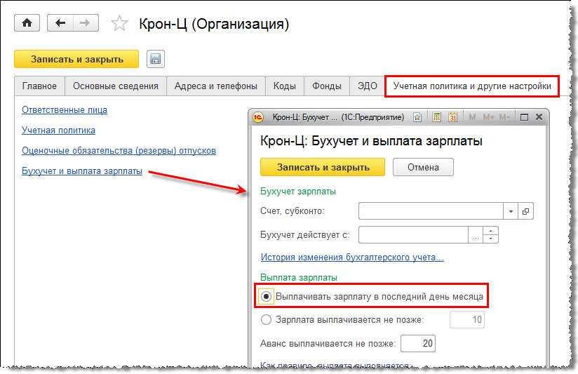This screenshot has width=578, height=374.
Task: Open the Адреса и телефоны tab
Action: [x=216, y=86]
